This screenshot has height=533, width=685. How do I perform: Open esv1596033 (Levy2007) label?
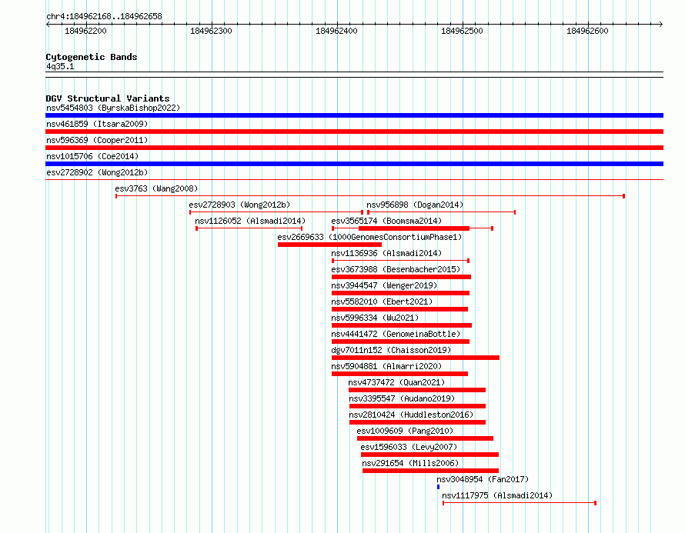(x=409, y=447)
